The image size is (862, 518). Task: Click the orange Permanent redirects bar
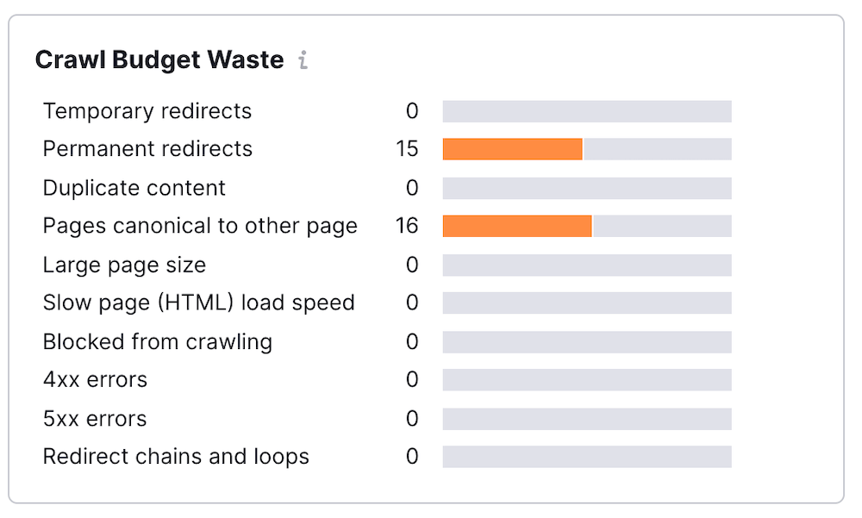(x=513, y=149)
